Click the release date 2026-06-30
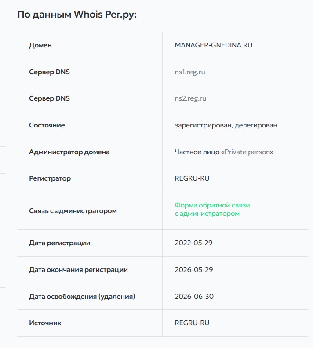 coord(194,297)
